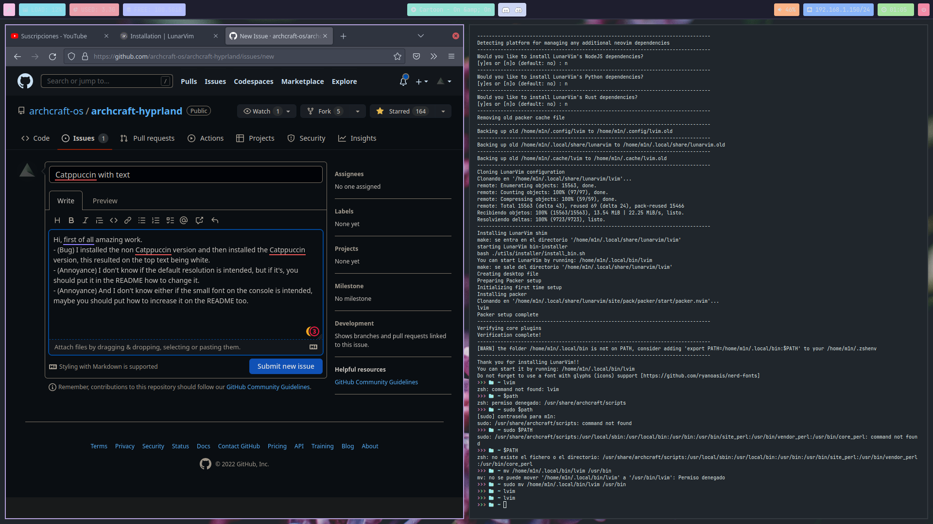Select the italic formatting icon
933x524 pixels.
pos(86,220)
